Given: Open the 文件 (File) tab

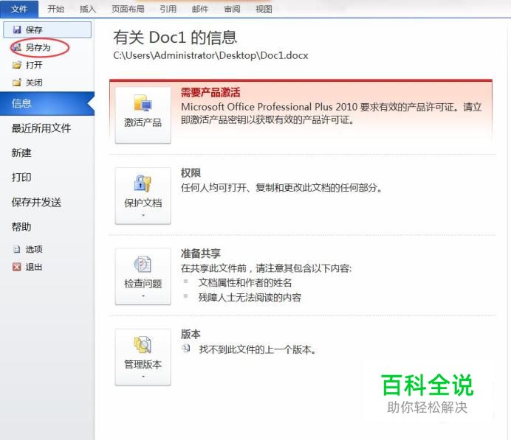Looking at the screenshot, I should [19, 9].
